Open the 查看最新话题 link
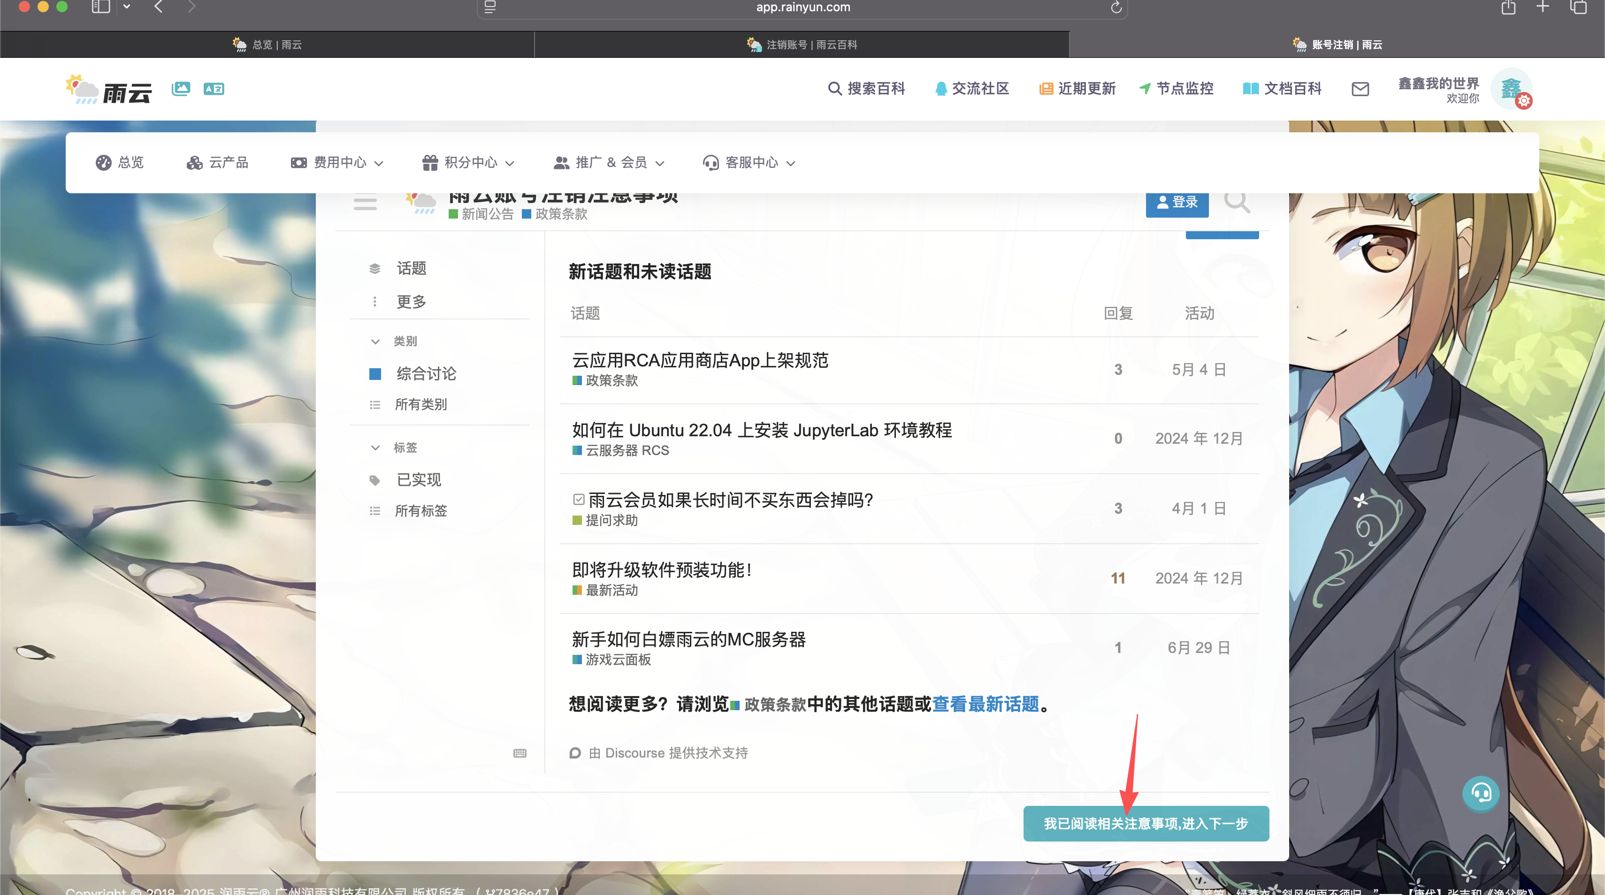Viewport: 1605px width, 895px height. 985,705
